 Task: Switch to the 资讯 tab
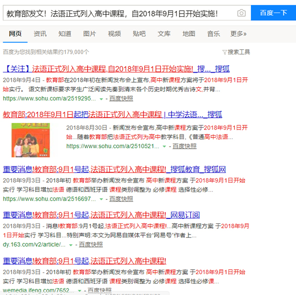[x=40, y=34]
